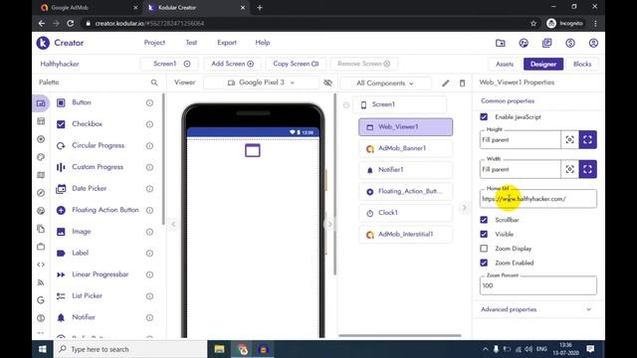Show info for Circular Progress component
637x358 pixels.
(149, 146)
